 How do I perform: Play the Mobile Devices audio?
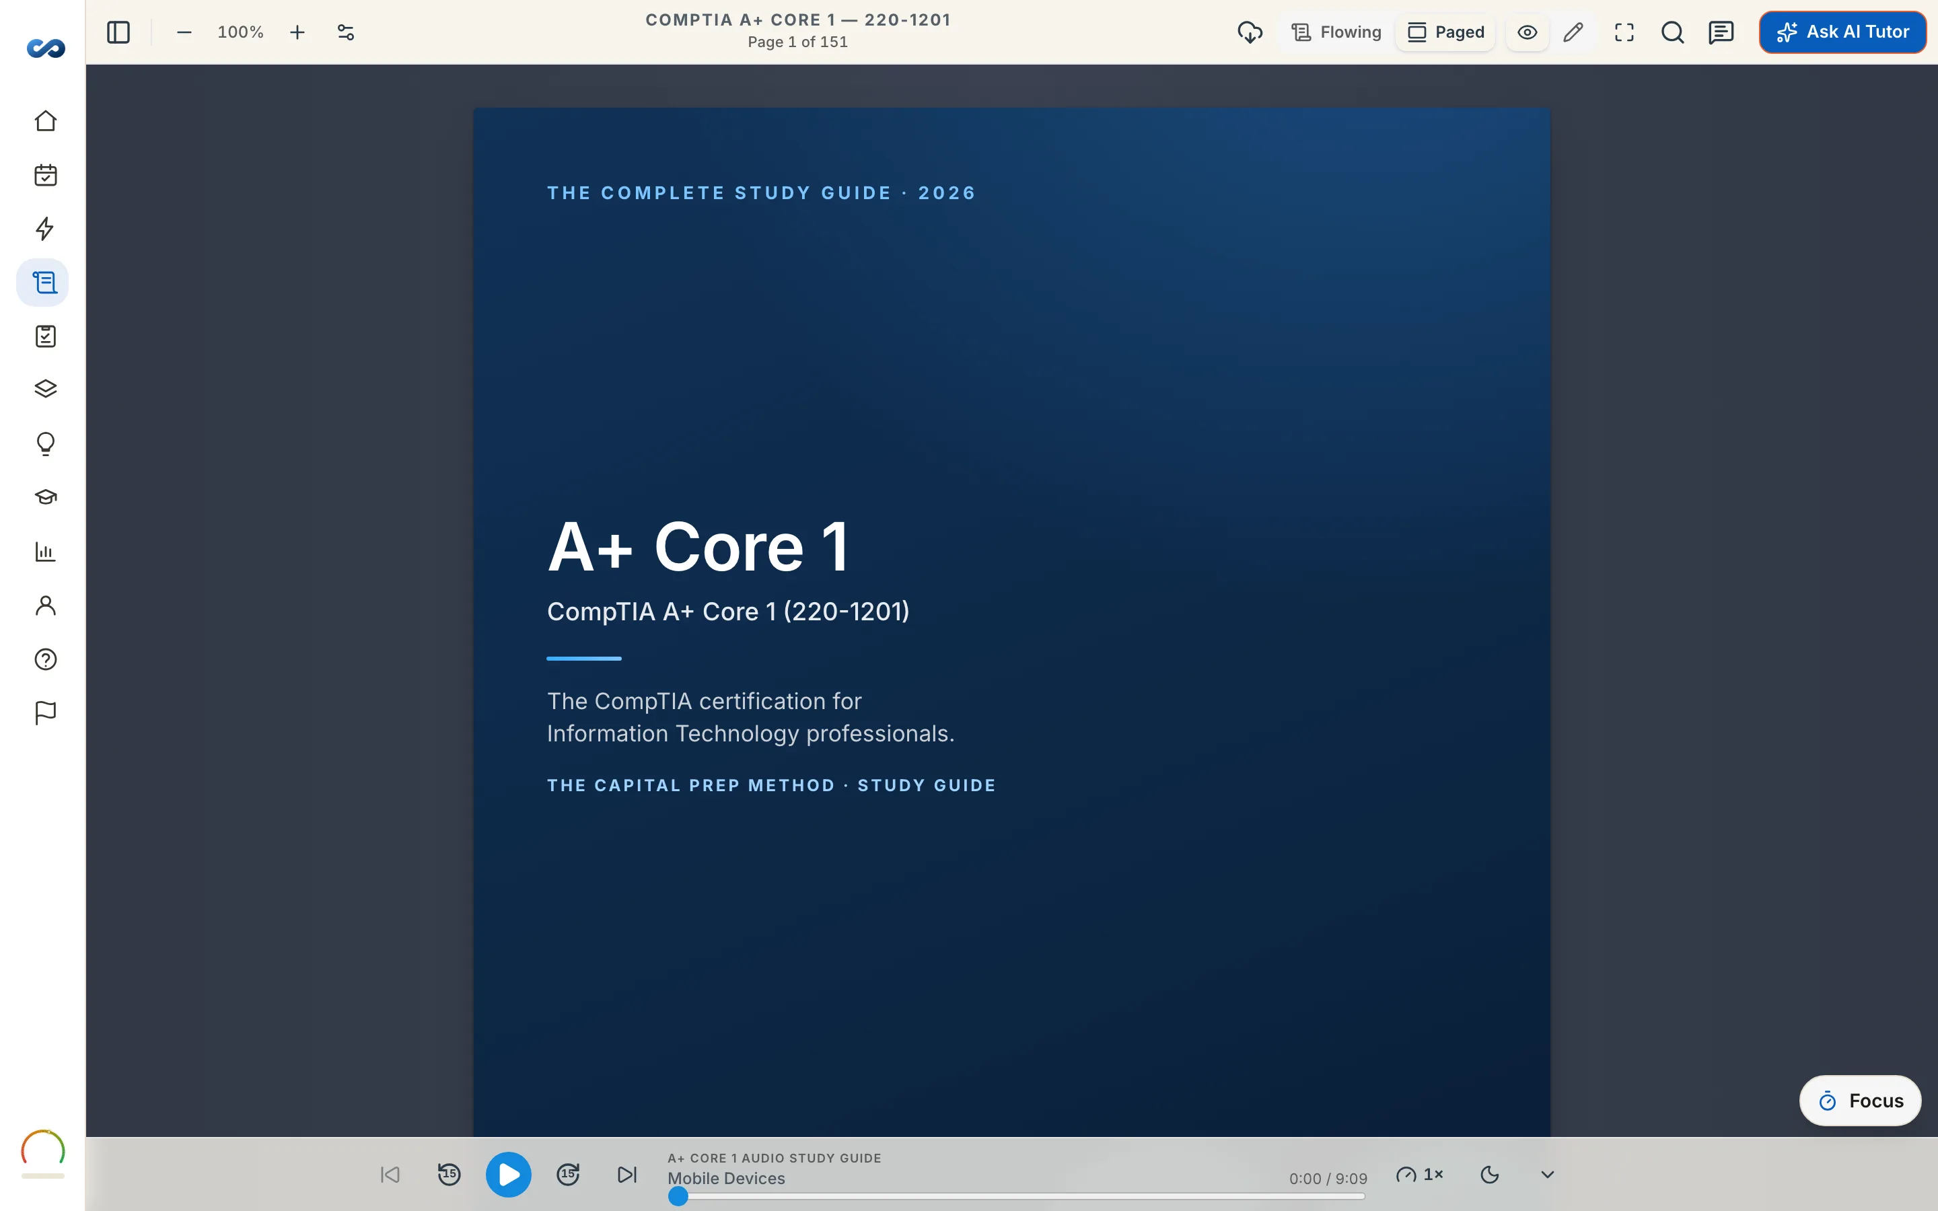[509, 1175]
